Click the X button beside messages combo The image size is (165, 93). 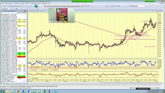point(84,6)
